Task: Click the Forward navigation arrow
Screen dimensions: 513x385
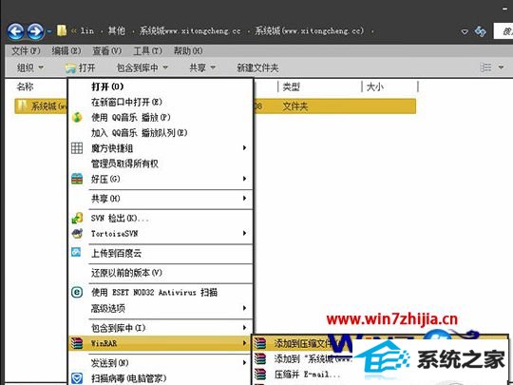Action: (x=35, y=31)
